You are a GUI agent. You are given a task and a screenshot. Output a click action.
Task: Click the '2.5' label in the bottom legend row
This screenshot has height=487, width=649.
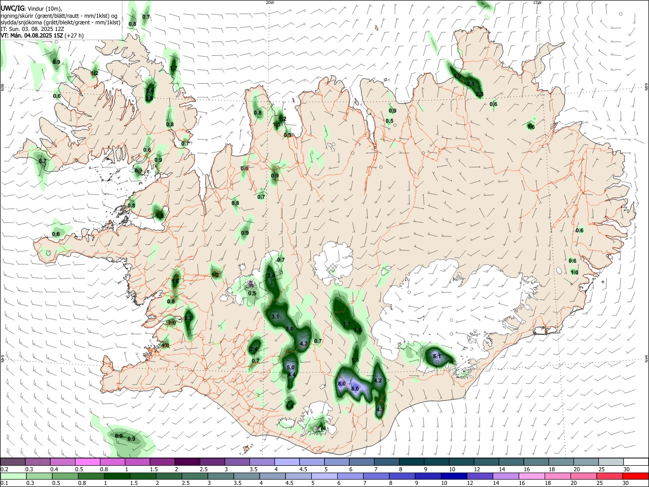[186, 483]
